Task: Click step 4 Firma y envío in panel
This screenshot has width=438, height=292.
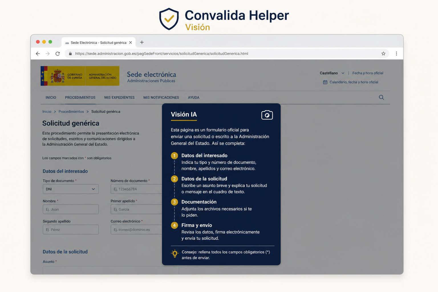Action: click(x=196, y=225)
